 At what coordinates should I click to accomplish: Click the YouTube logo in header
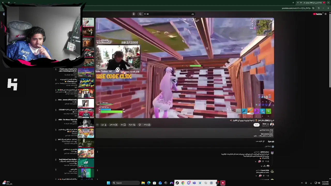[x=318, y=14]
